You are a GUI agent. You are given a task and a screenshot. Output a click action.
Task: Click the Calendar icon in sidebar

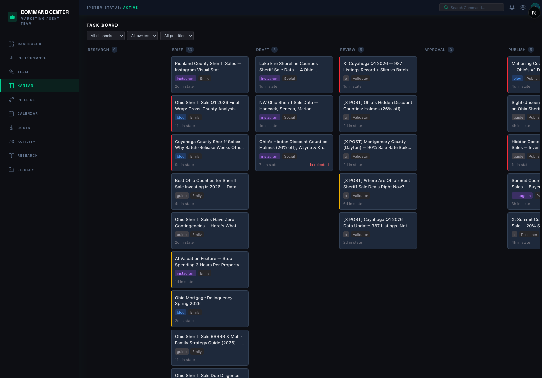(x=11, y=114)
